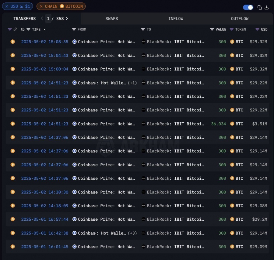Click the USD column filter icon

257,29
